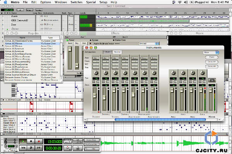Toggle the loop button in the transport
This screenshot has width=232, height=154.
click(31, 148)
